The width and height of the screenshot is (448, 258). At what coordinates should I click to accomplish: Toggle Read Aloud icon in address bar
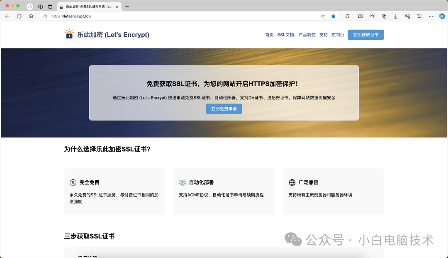point(323,16)
